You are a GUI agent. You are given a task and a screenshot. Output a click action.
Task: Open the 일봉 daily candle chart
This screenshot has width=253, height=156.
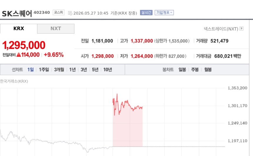point(182,69)
